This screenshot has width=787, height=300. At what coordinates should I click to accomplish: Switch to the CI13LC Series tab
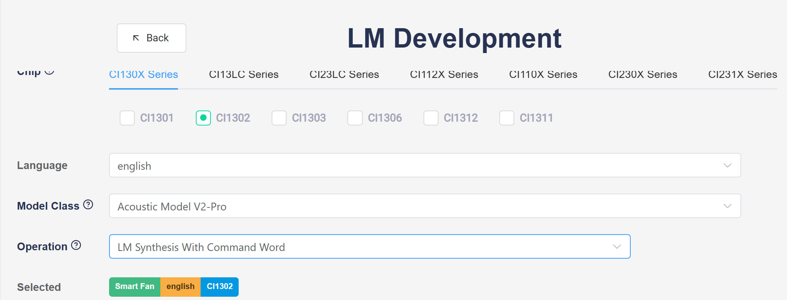243,75
